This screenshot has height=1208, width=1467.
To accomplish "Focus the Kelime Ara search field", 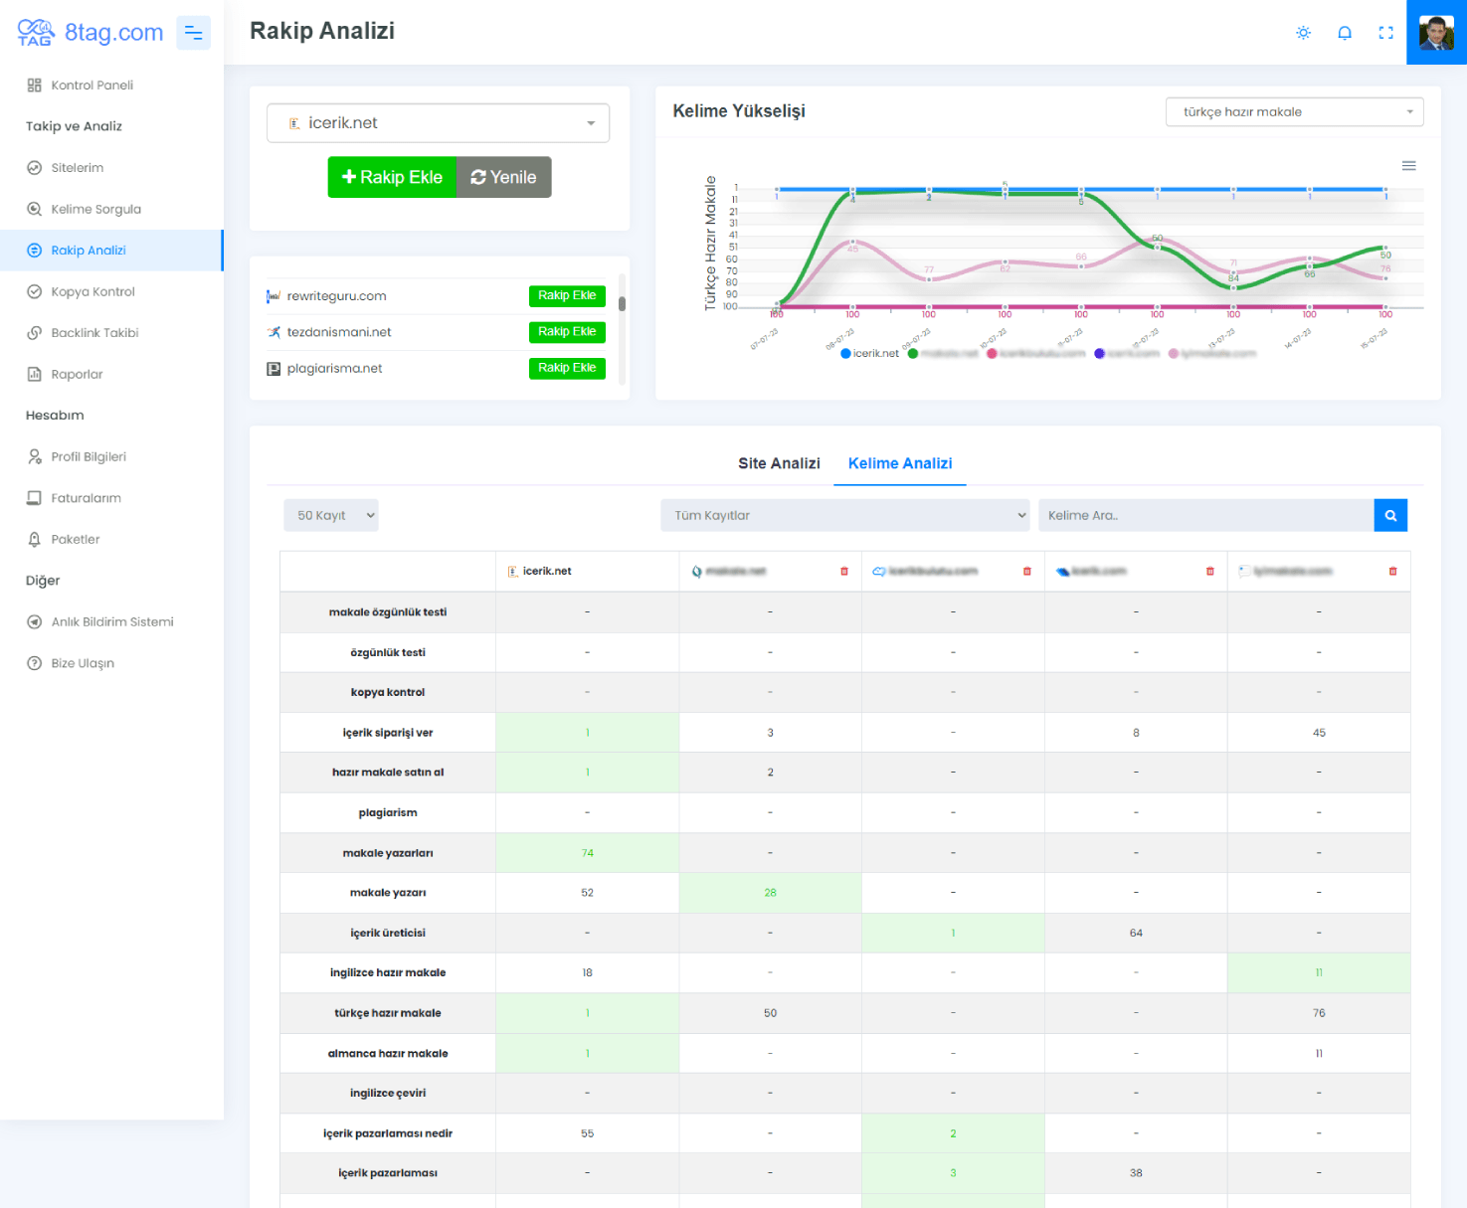I will 1206,515.
